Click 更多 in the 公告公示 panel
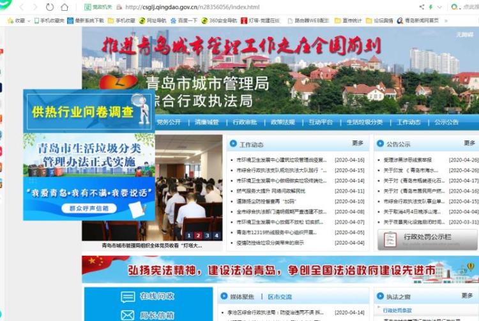479x321 pixels. [x=469, y=143]
